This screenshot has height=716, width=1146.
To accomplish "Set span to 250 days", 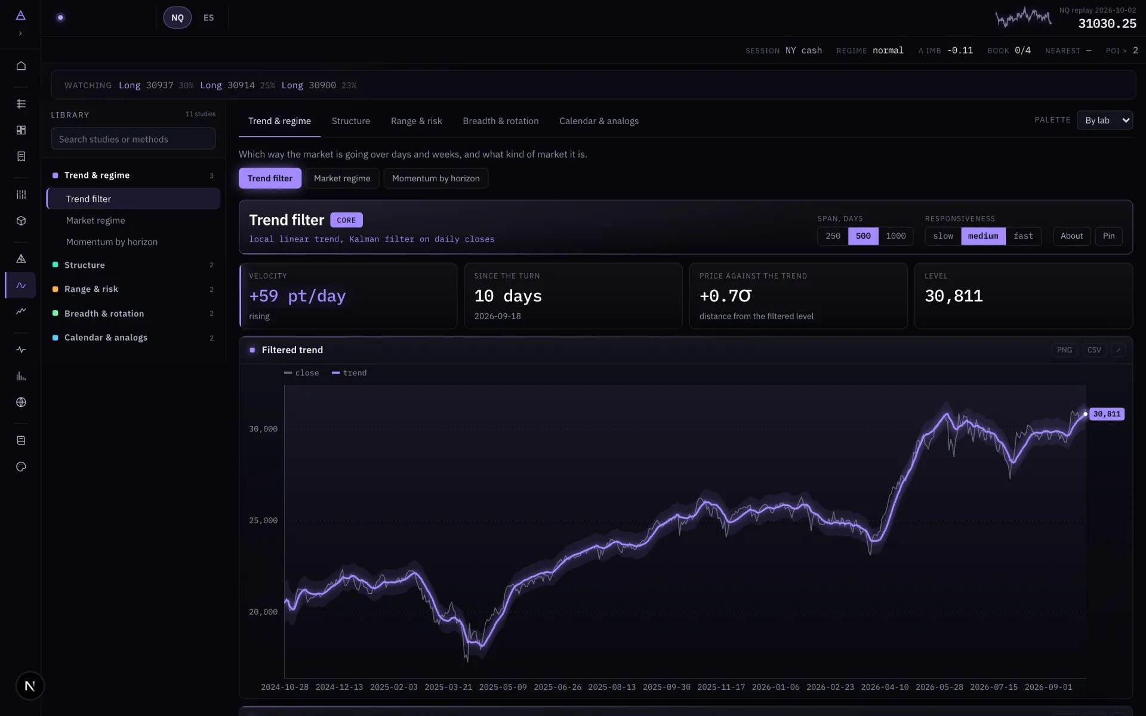I will pyautogui.click(x=833, y=236).
